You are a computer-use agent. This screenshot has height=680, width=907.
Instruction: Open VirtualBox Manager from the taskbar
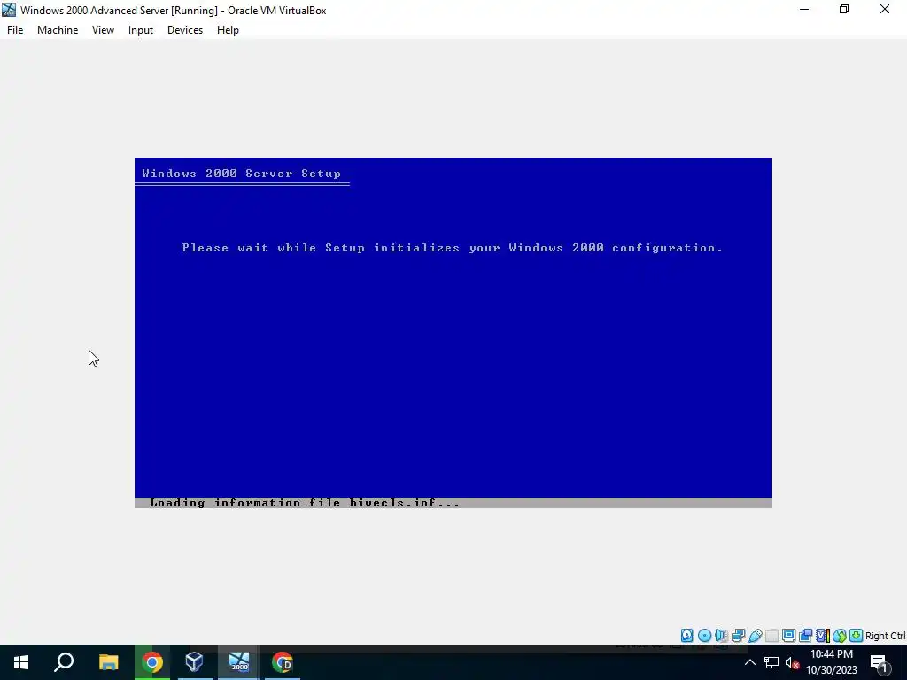pyautogui.click(x=194, y=662)
